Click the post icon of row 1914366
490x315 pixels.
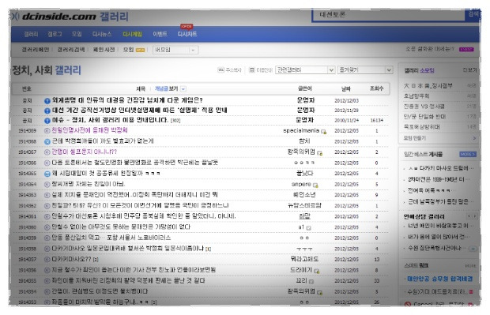(47, 163)
